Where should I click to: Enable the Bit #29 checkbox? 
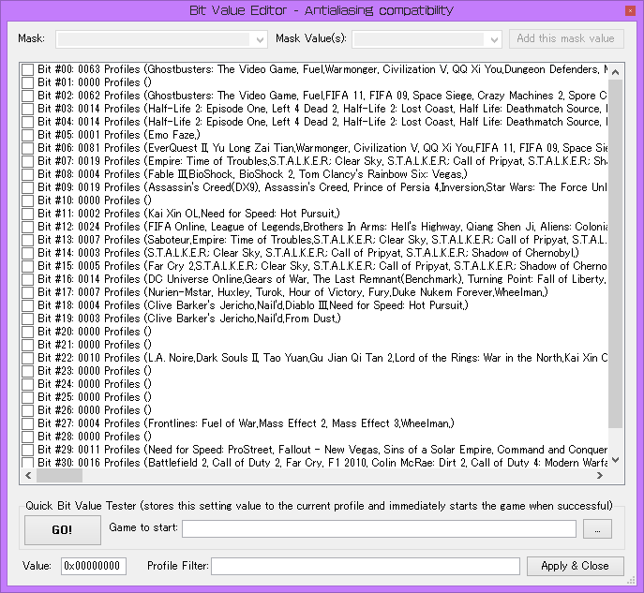pos(27,451)
